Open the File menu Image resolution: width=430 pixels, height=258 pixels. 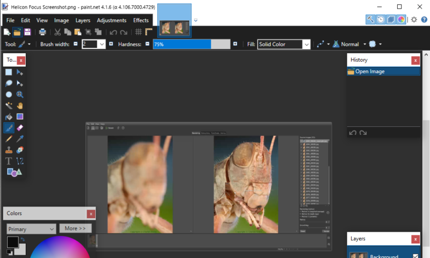pyautogui.click(x=10, y=20)
